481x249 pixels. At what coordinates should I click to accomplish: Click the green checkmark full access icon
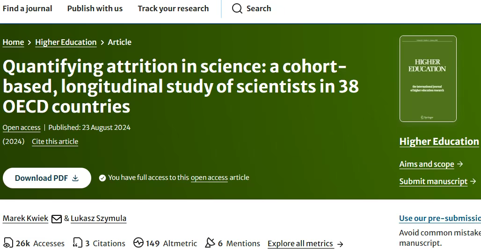click(102, 178)
